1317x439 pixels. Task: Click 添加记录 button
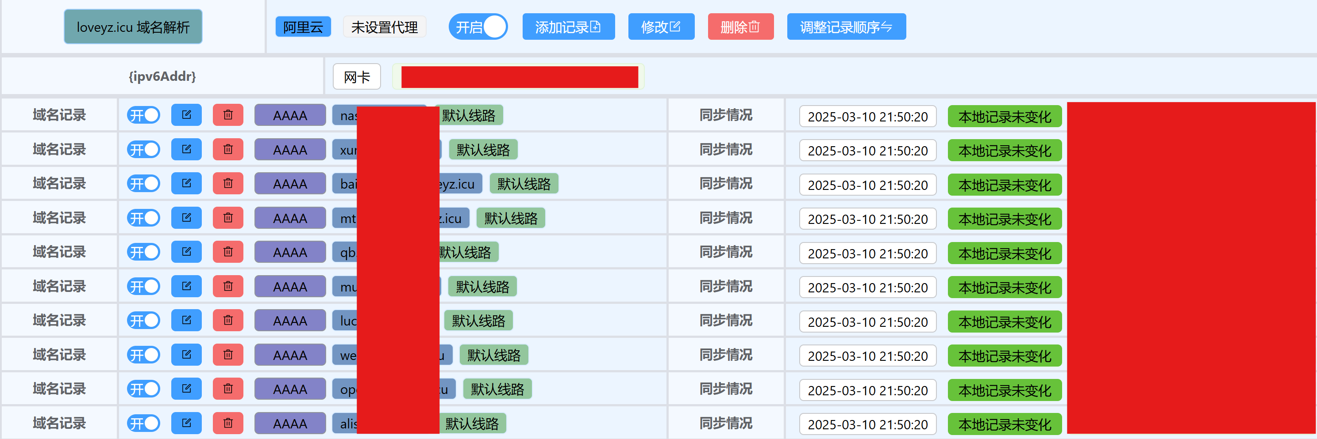pos(569,26)
